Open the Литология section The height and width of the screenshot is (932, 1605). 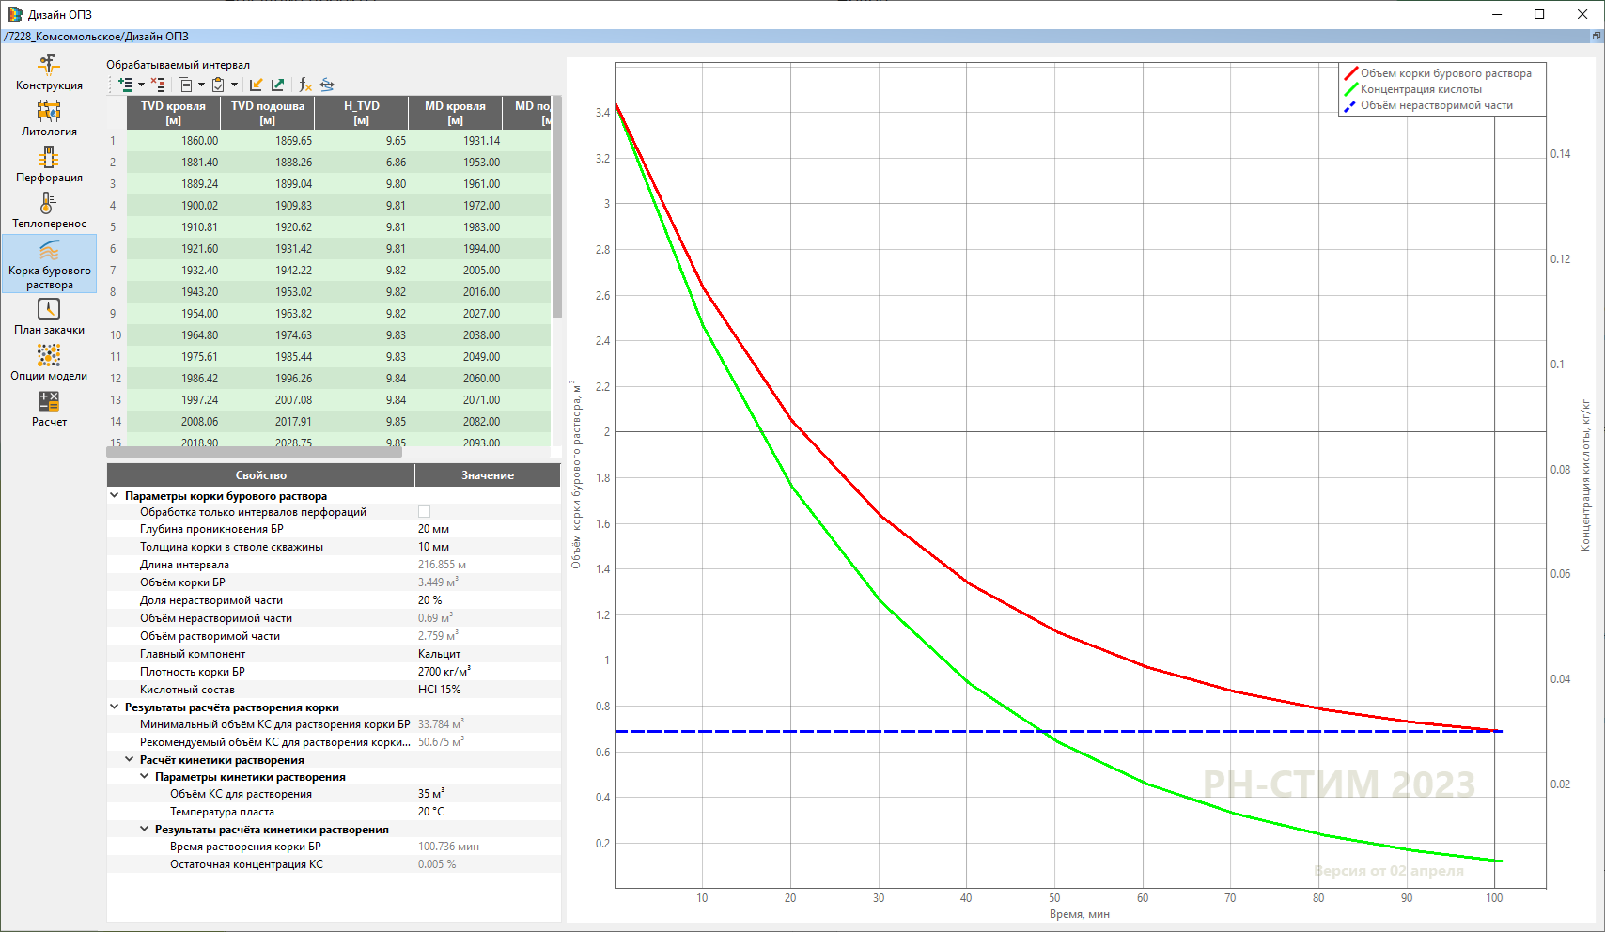pos(49,118)
